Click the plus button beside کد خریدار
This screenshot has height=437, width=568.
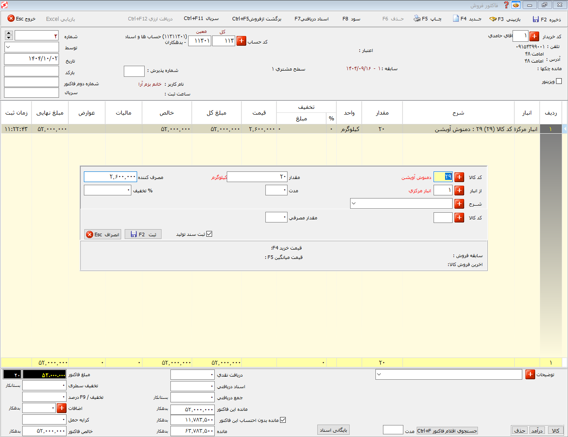pyautogui.click(x=534, y=36)
